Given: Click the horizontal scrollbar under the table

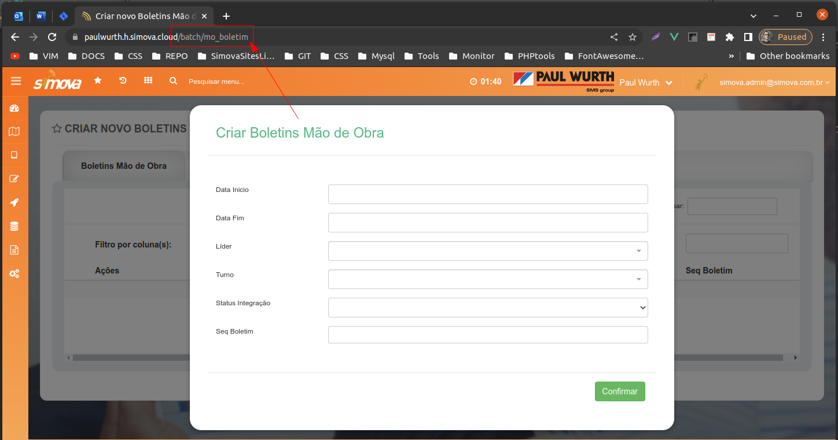Looking at the screenshot, I should click(x=127, y=357).
